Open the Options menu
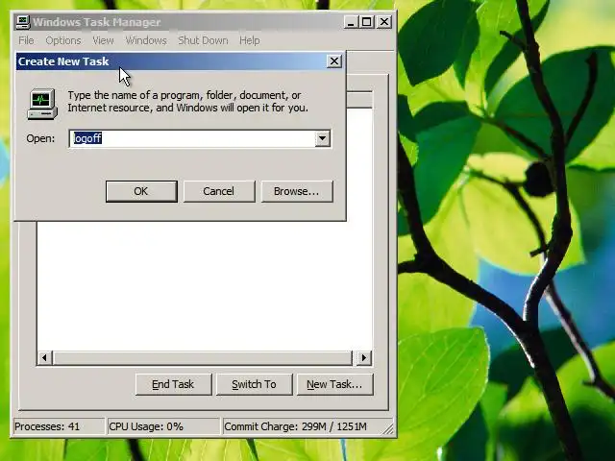Screen dimensions: 615x461 (63, 40)
